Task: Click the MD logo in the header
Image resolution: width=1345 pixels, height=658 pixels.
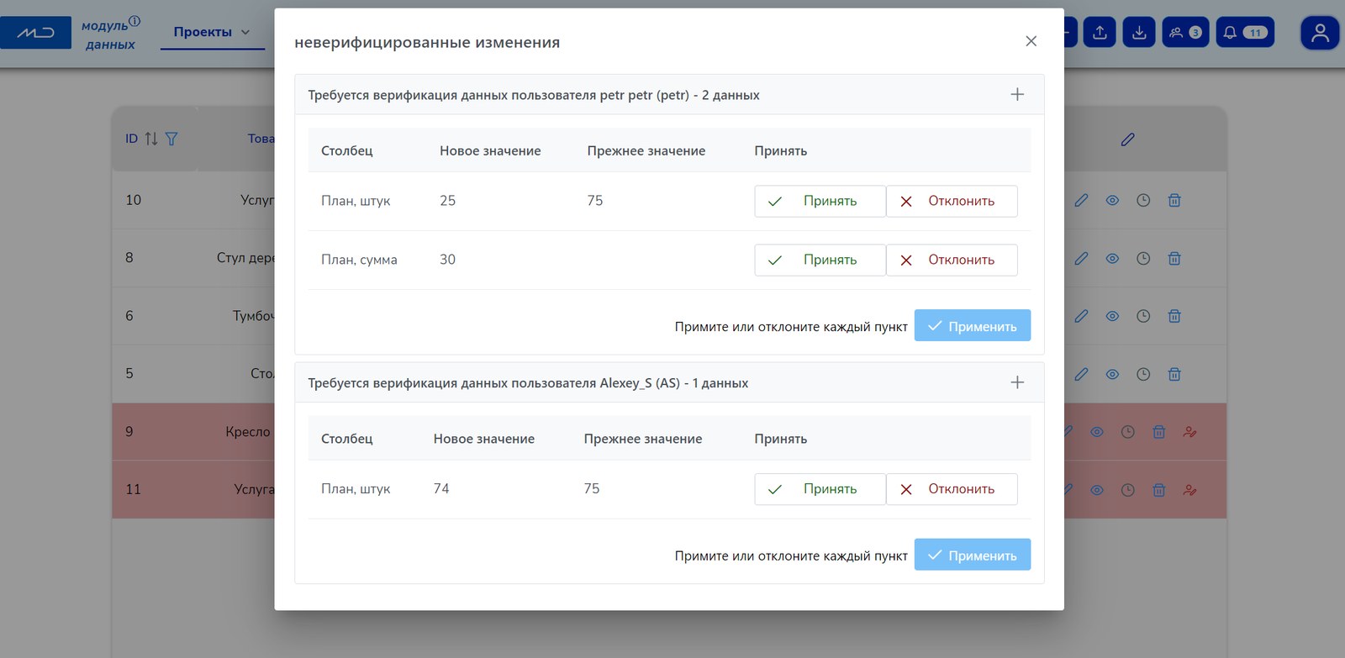Action: click(36, 33)
